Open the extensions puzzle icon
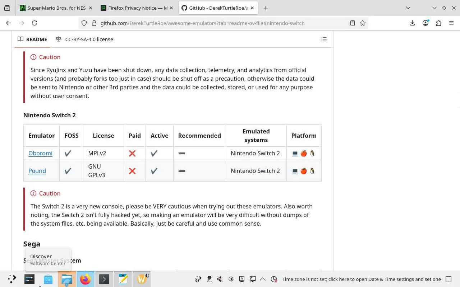The height and width of the screenshot is (287, 460). (x=438, y=23)
